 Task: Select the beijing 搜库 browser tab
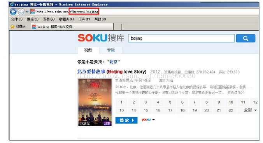(72, 27)
